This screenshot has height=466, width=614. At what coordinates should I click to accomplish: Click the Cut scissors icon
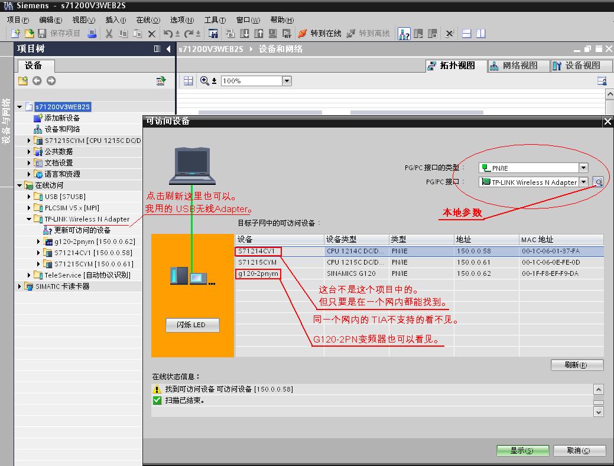(x=109, y=34)
